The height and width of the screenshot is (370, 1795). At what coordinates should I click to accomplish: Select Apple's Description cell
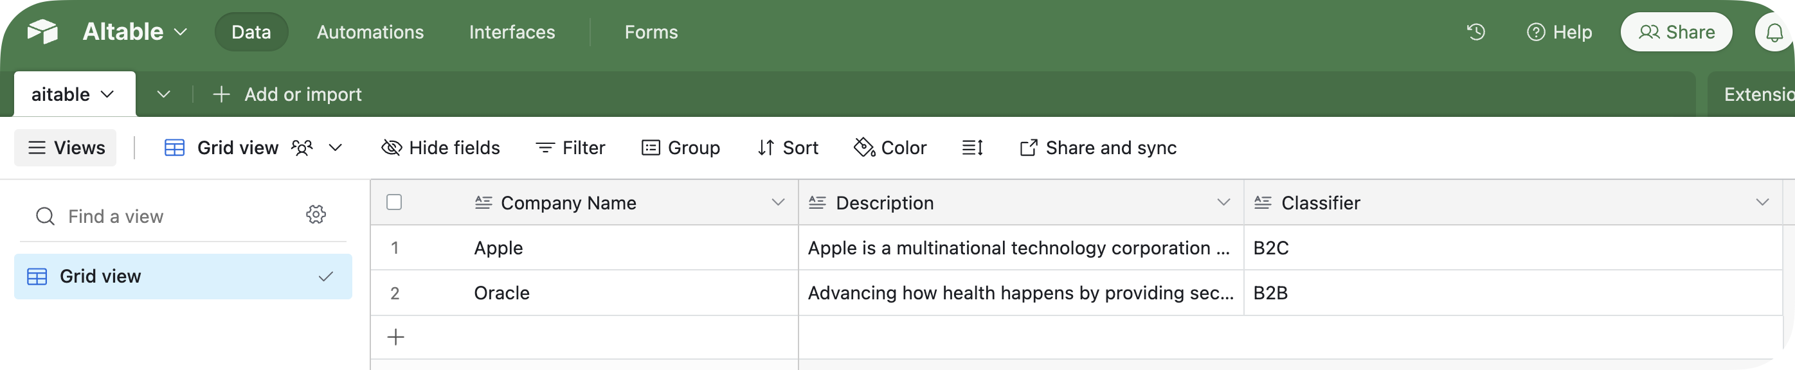point(1021,248)
